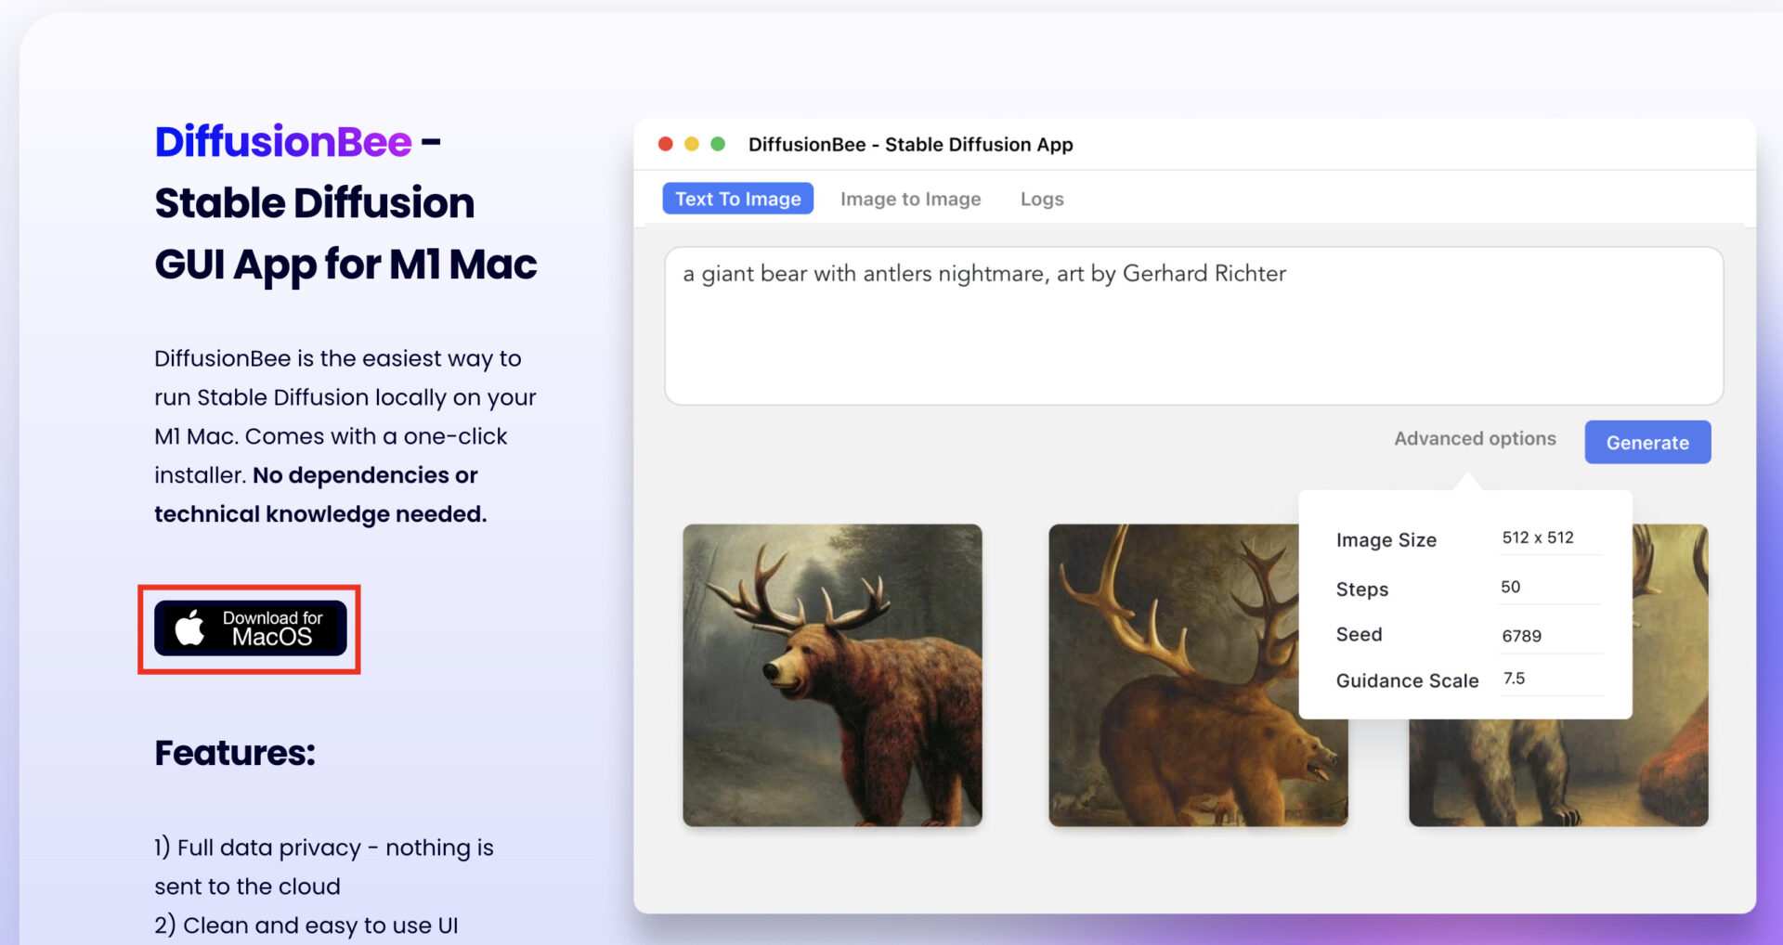Click the prompt text area
This screenshot has width=1783, height=945.
pos(1193,325)
